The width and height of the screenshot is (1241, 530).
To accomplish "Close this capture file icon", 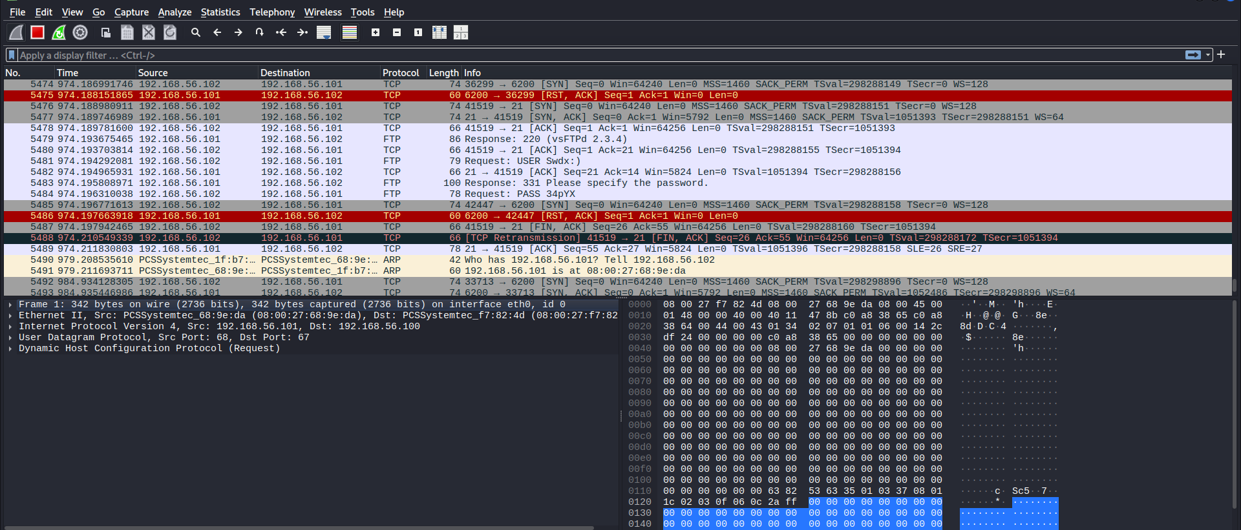I will pyautogui.click(x=149, y=32).
